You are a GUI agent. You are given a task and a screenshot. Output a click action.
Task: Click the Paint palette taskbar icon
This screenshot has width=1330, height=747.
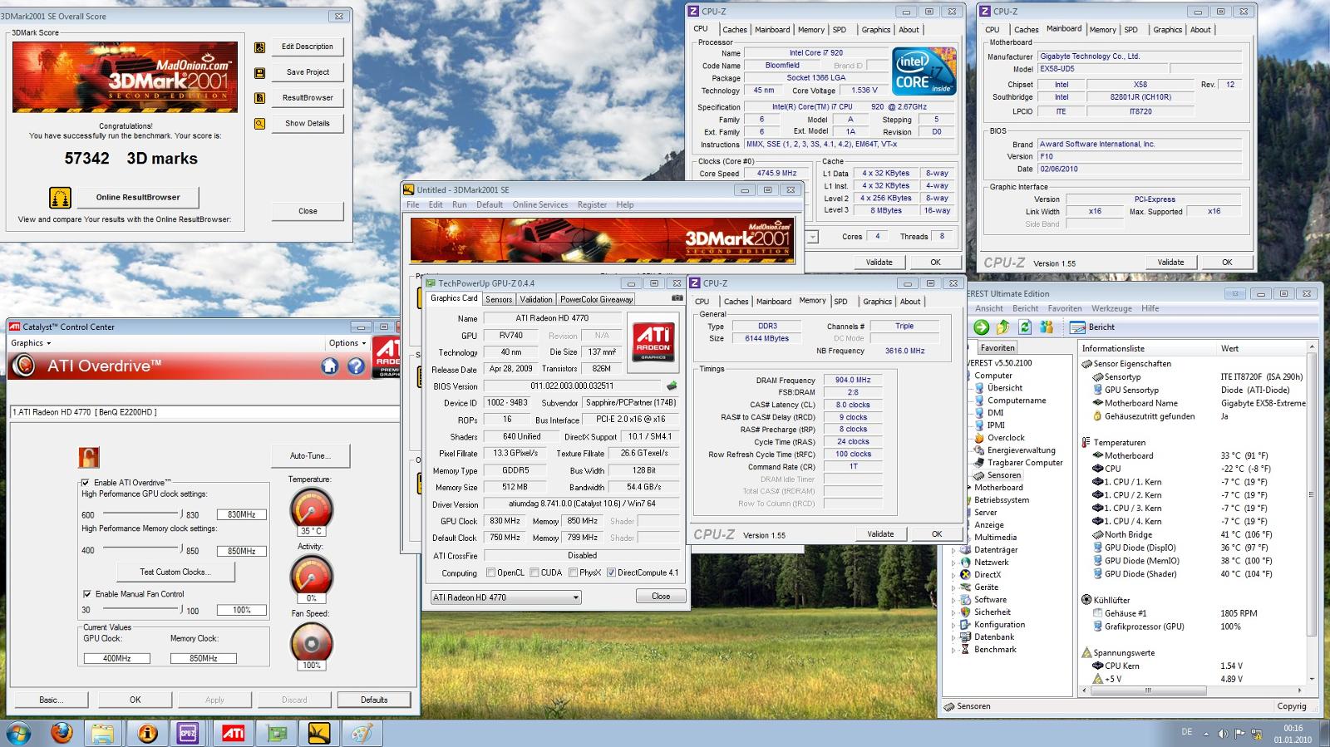[362, 734]
